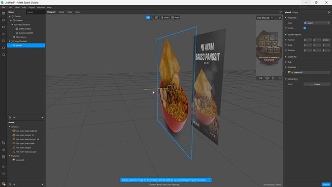Select the Viewport tab
The height and width of the screenshot is (187, 332).
tap(51, 12)
